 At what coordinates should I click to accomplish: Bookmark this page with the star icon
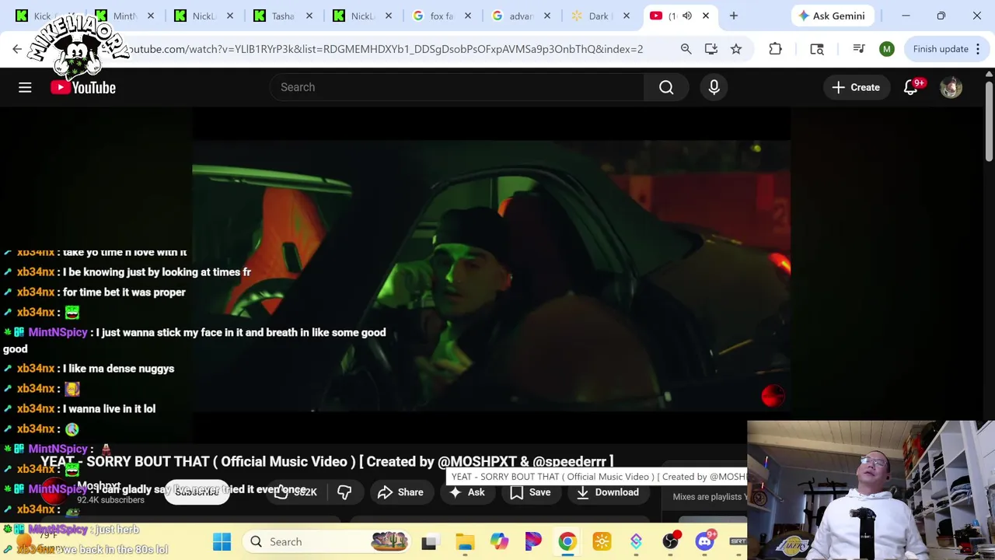click(735, 49)
